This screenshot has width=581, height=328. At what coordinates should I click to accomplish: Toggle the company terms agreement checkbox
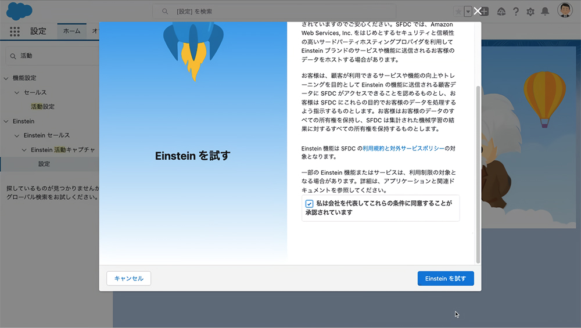[x=309, y=204]
